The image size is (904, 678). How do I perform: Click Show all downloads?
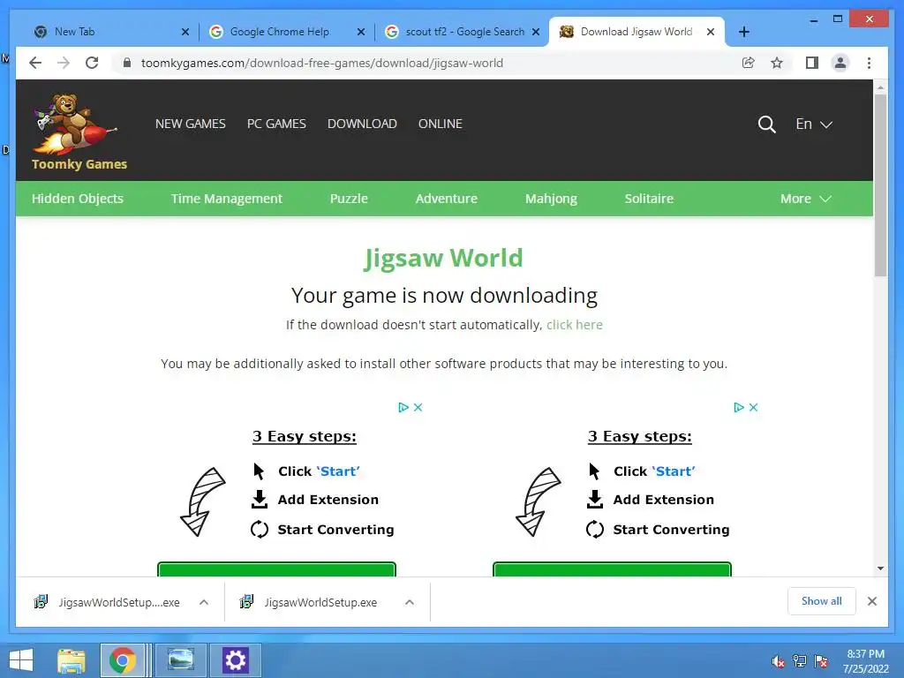coord(822,601)
